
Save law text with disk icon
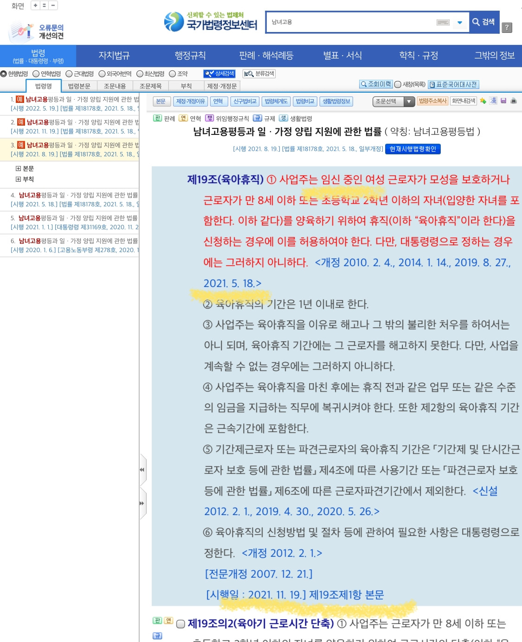pos(503,101)
